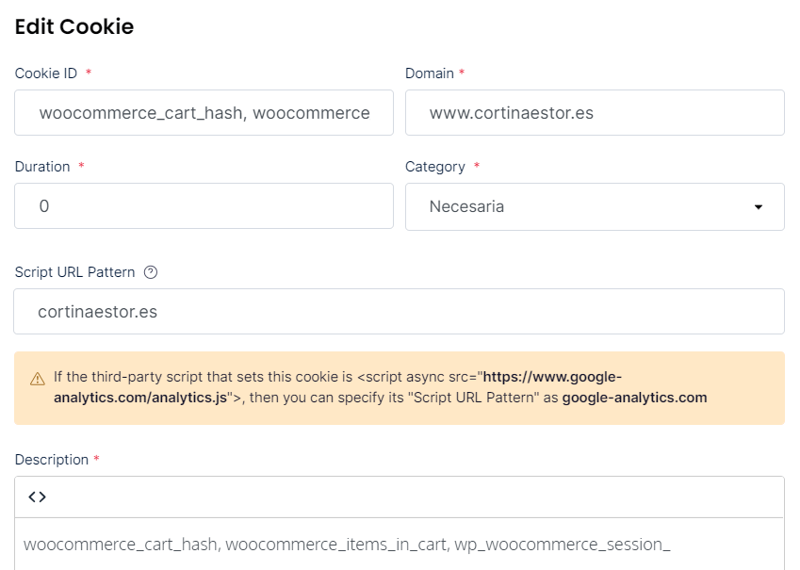
Task: Toggle the source code view icon
Action: tap(38, 497)
